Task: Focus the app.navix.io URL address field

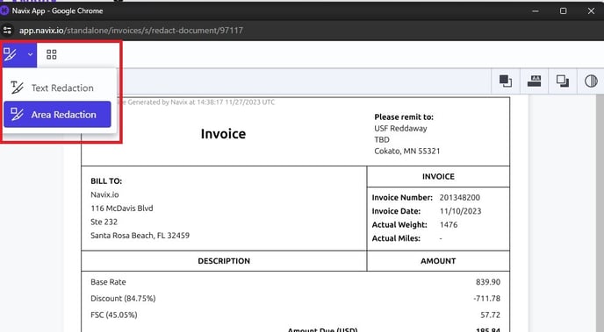Action: point(131,31)
